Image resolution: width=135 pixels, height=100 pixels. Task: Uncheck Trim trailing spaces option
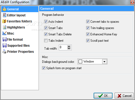(88, 28)
